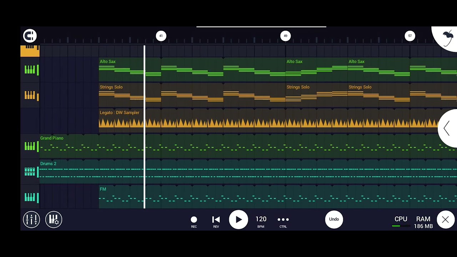Start playback with the play button
The height and width of the screenshot is (257, 457).
click(x=238, y=220)
